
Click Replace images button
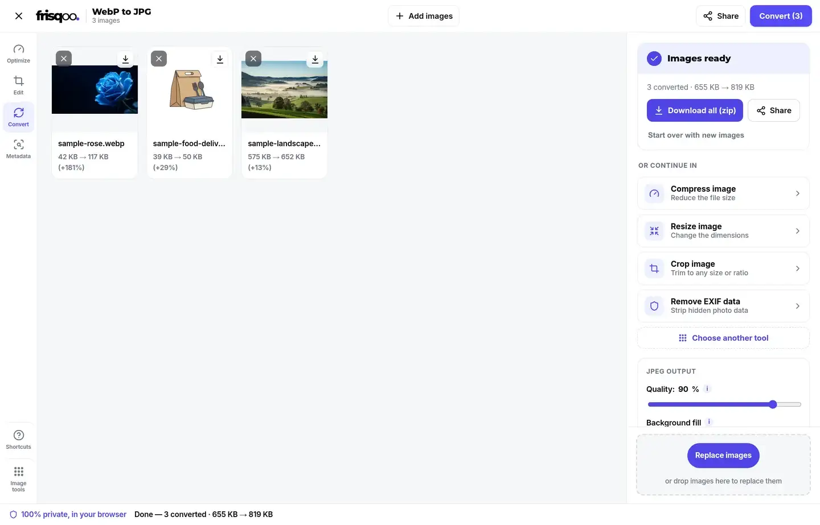pos(723,456)
